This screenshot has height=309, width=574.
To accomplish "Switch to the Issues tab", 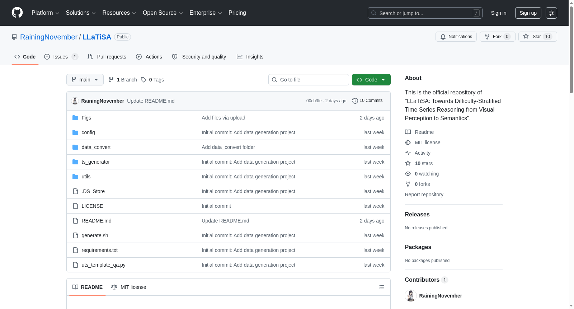I will [61, 57].
